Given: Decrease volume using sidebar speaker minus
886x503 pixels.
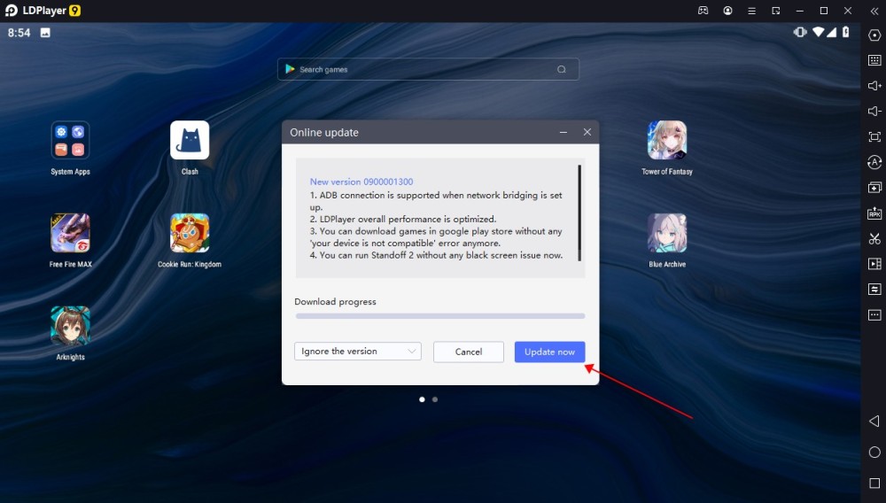Looking at the screenshot, I should pos(874,112).
